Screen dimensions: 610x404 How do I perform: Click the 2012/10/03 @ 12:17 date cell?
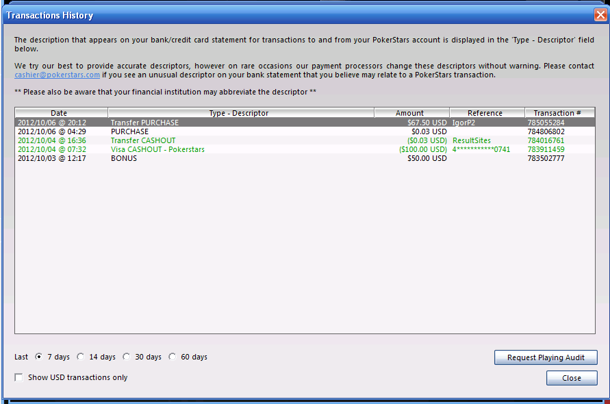tap(52, 158)
